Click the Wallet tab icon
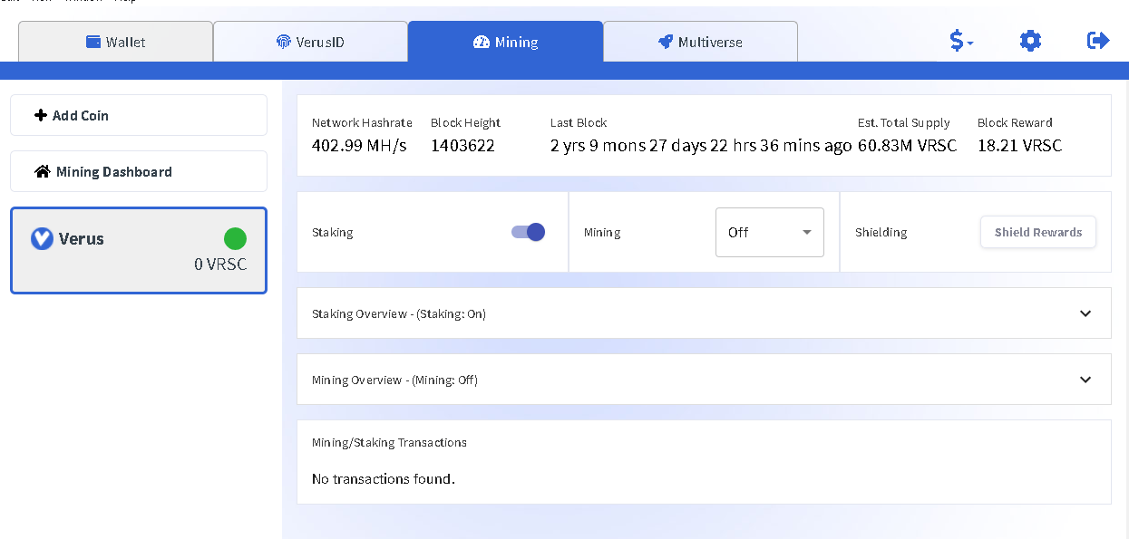The height and width of the screenshot is (539, 1129). 92,40
